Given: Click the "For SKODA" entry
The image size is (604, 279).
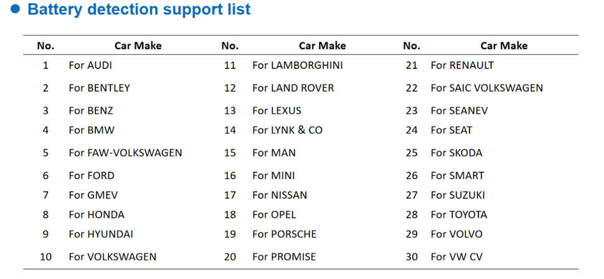Looking at the screenshot, I should [456, 153].
